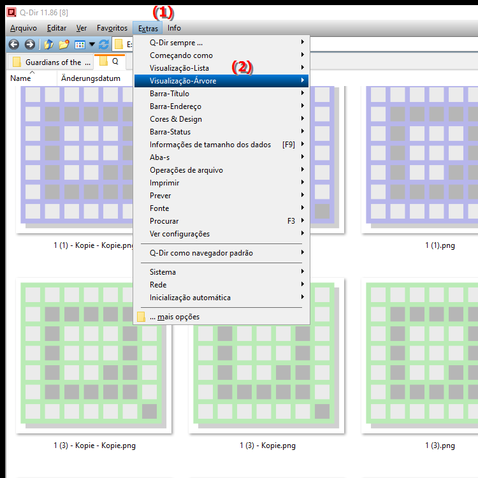Select Inicialização automática menu entry

coord(221,298)
